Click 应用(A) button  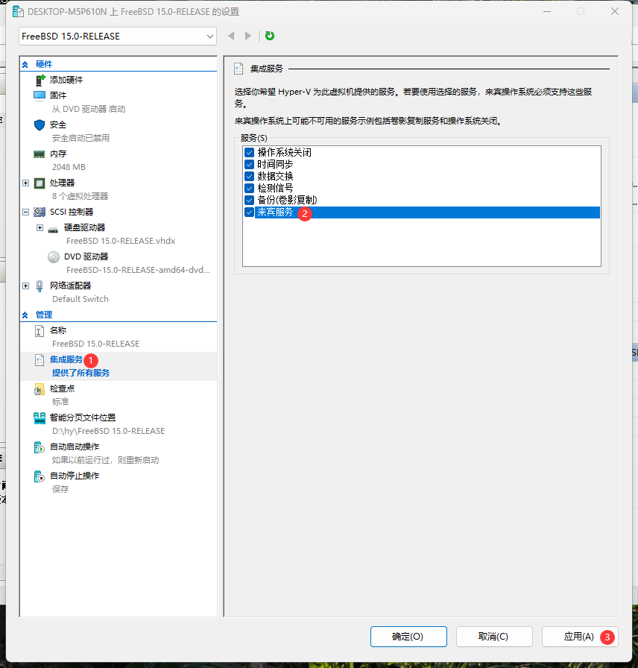point(580,637)
